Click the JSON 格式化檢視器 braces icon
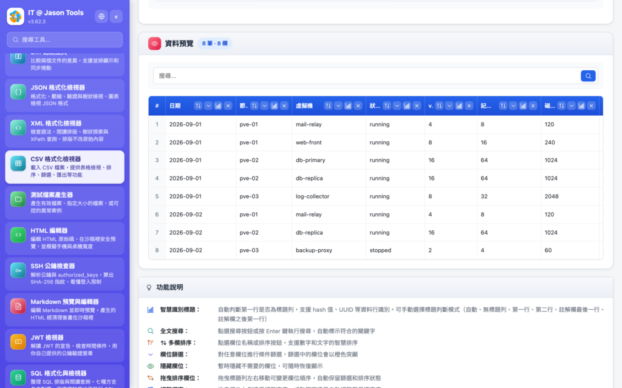The image size is (622, 388). coord(18,92)
